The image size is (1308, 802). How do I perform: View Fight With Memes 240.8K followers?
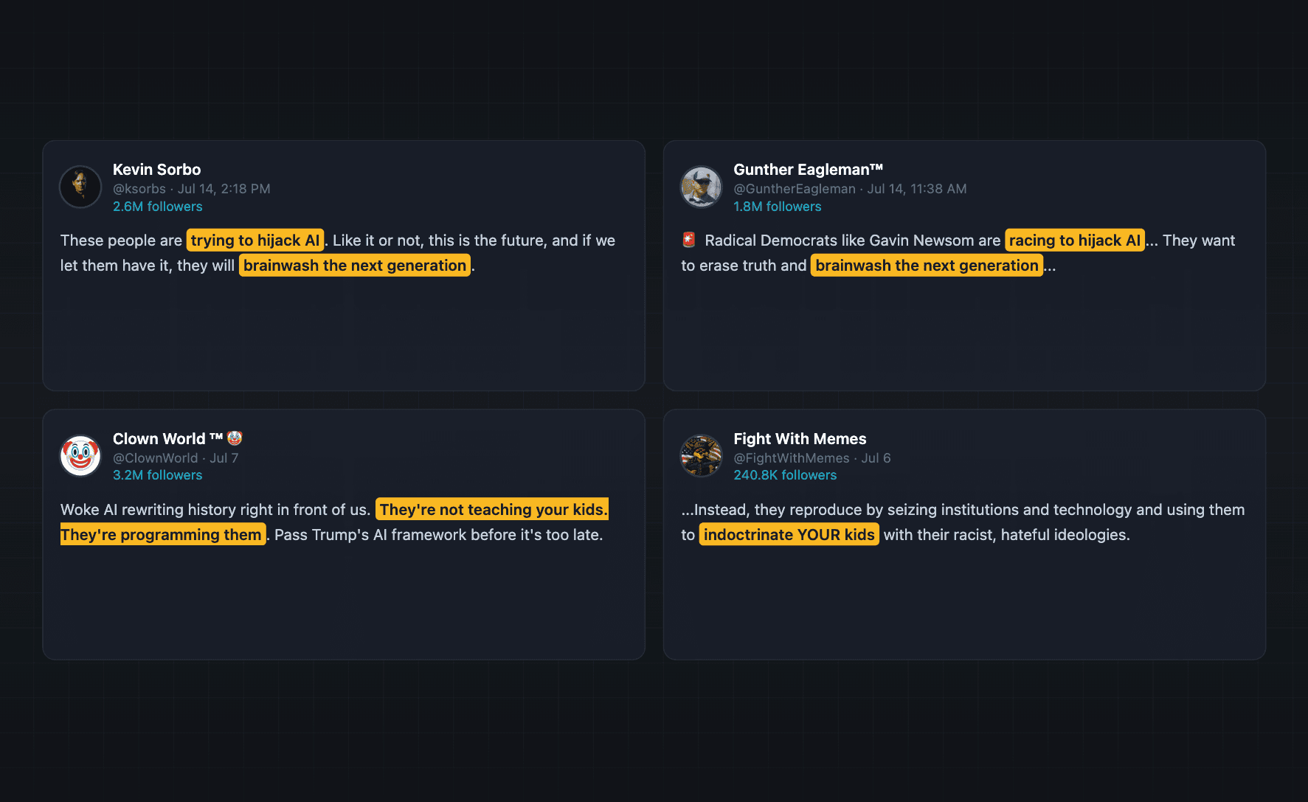tap(785, 475)
